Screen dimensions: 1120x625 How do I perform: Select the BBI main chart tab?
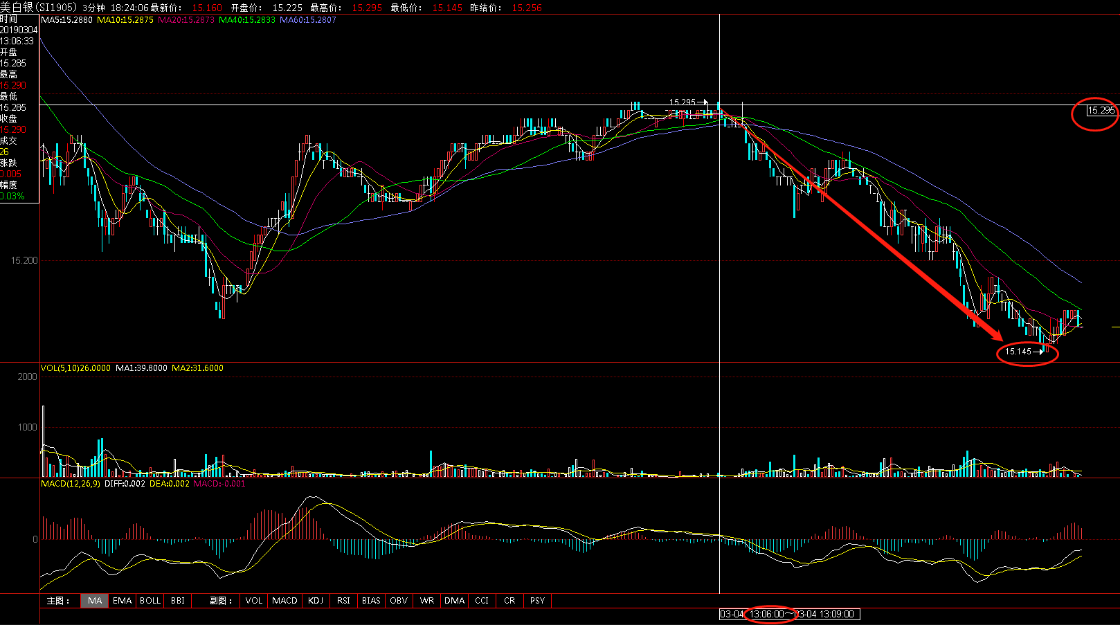point(178,601)
